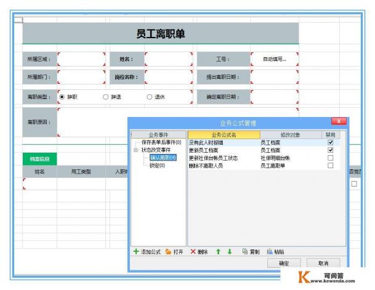Click the 业务事件 panel header
Screen dimensions: 375x290
158,135
